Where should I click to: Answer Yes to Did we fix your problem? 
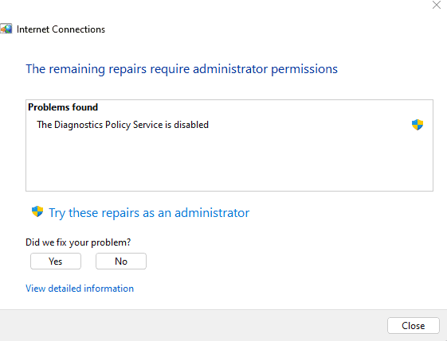coord(56,261)
